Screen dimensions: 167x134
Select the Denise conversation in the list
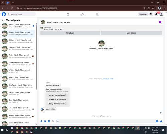click(18, 33)
